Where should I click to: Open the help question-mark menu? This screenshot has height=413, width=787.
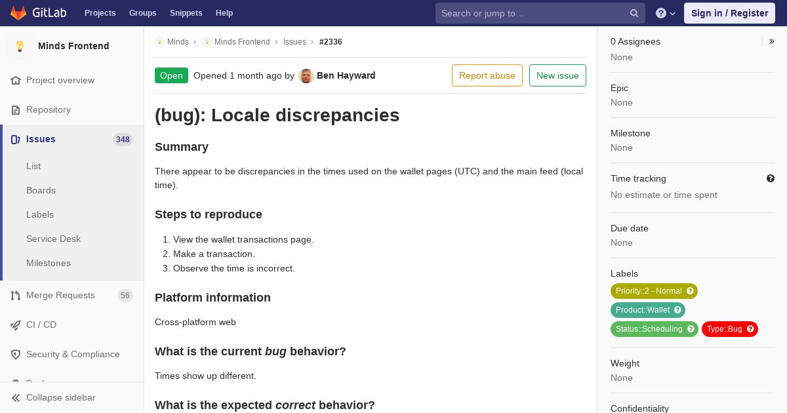[666, 13]
